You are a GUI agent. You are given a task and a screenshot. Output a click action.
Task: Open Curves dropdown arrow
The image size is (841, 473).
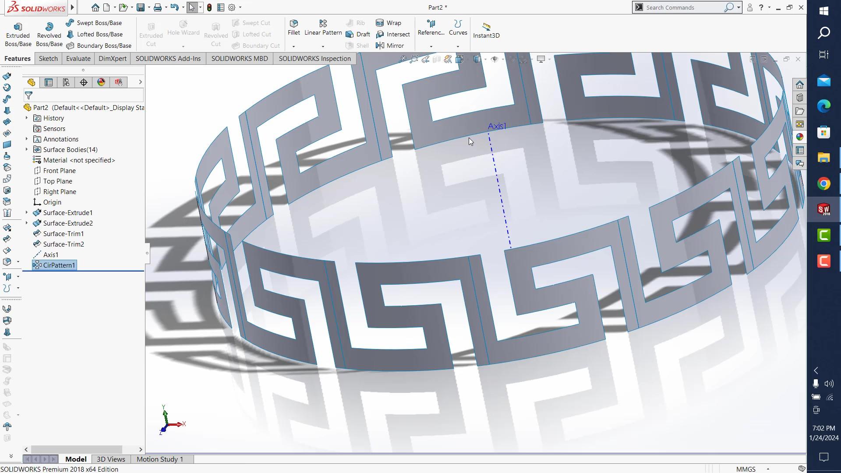tap(458, 46)
